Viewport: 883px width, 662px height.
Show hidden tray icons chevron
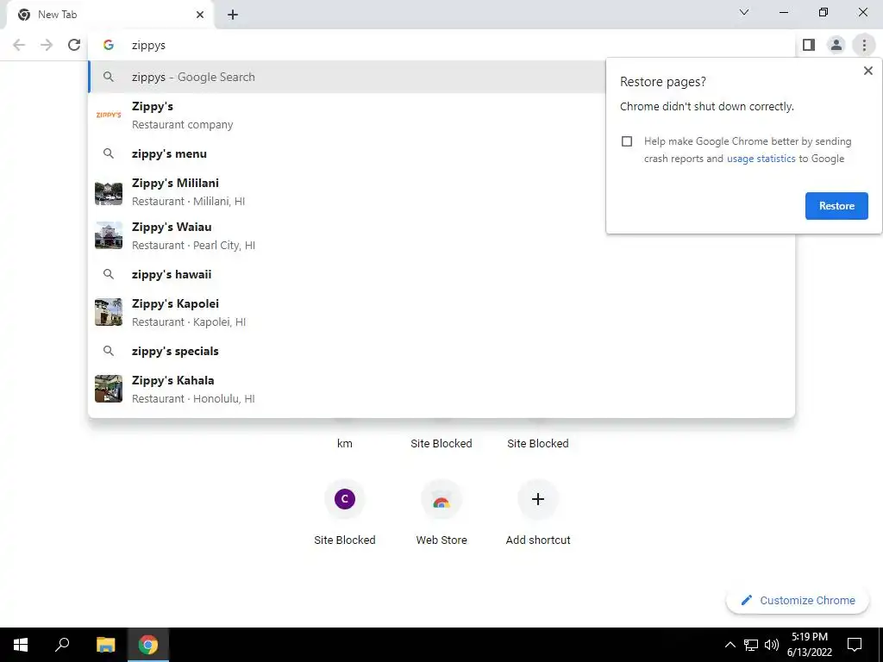pyautogui.click(x=730, y=645)
